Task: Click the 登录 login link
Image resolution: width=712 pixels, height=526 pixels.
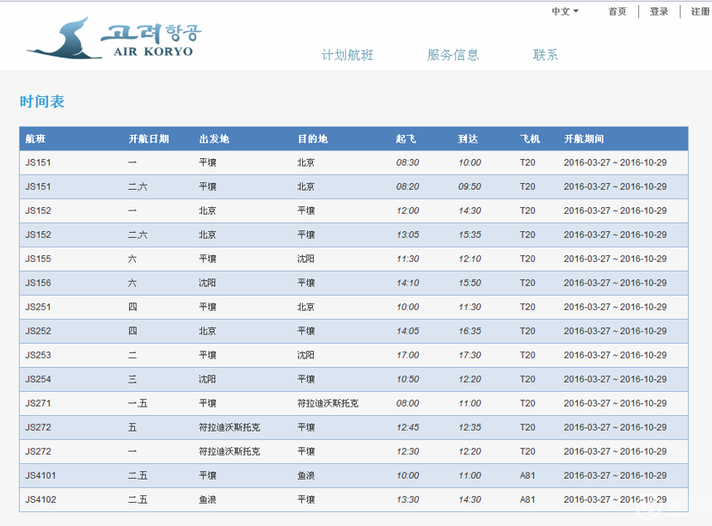Action: 659,12
